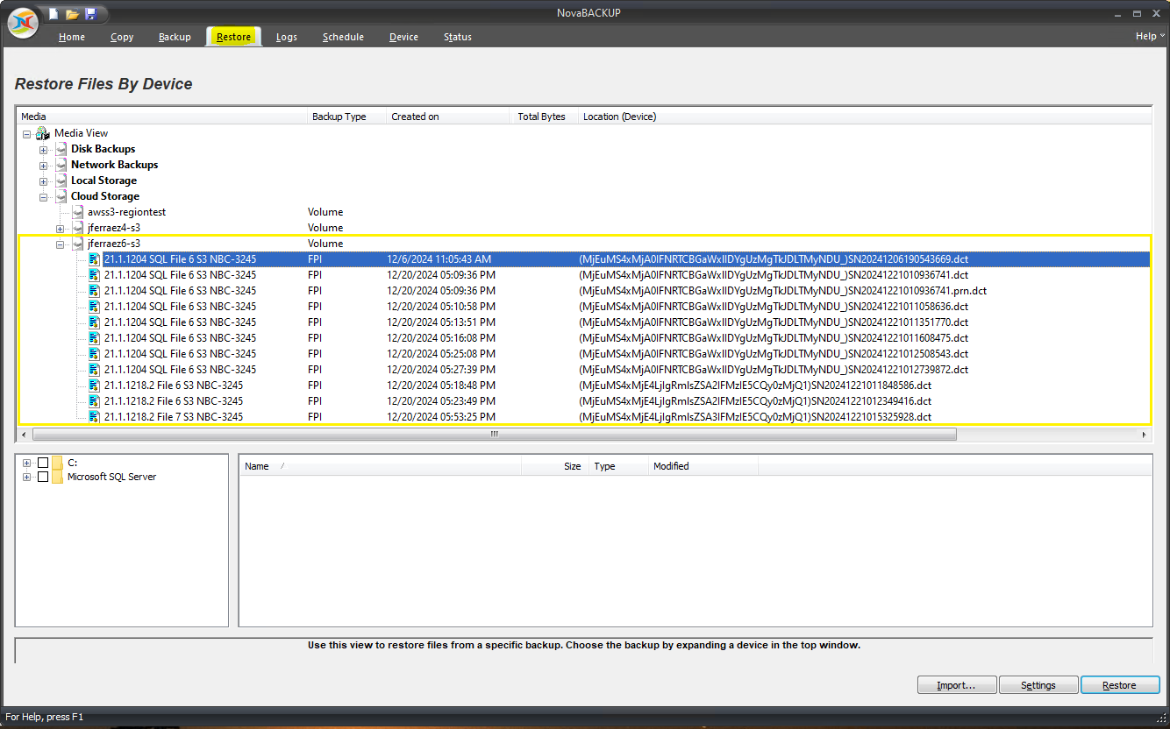The width and height of the screenshot is (1170, 729).
Task: Select the date 12/20/2024 05:53:25 PM
Action: (441, 417)
